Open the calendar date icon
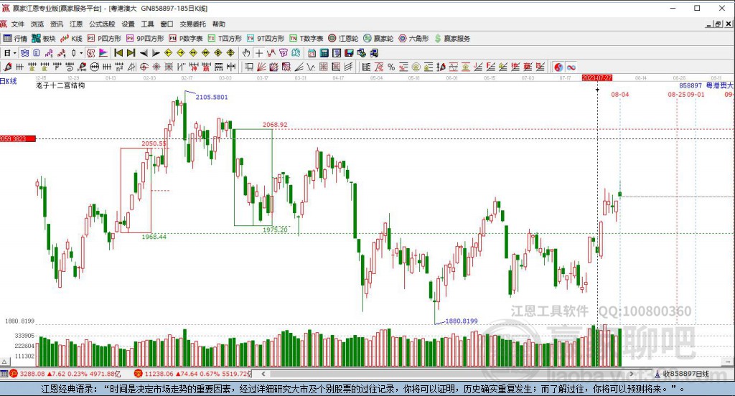Screen dimensions: 735x396 pyautogui.click(x=312, y=53)
